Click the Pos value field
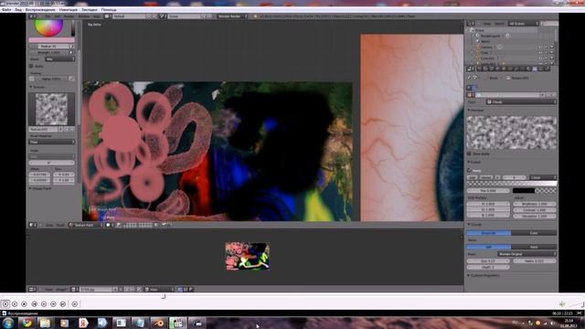This screenshot has height=329, width=585. coord(488,191)
